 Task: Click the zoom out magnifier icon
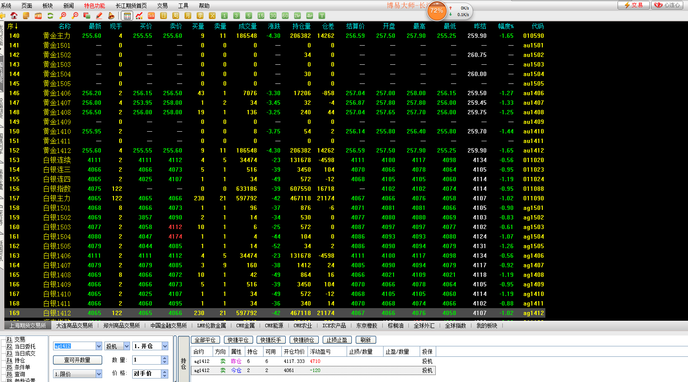pos(75,16)
